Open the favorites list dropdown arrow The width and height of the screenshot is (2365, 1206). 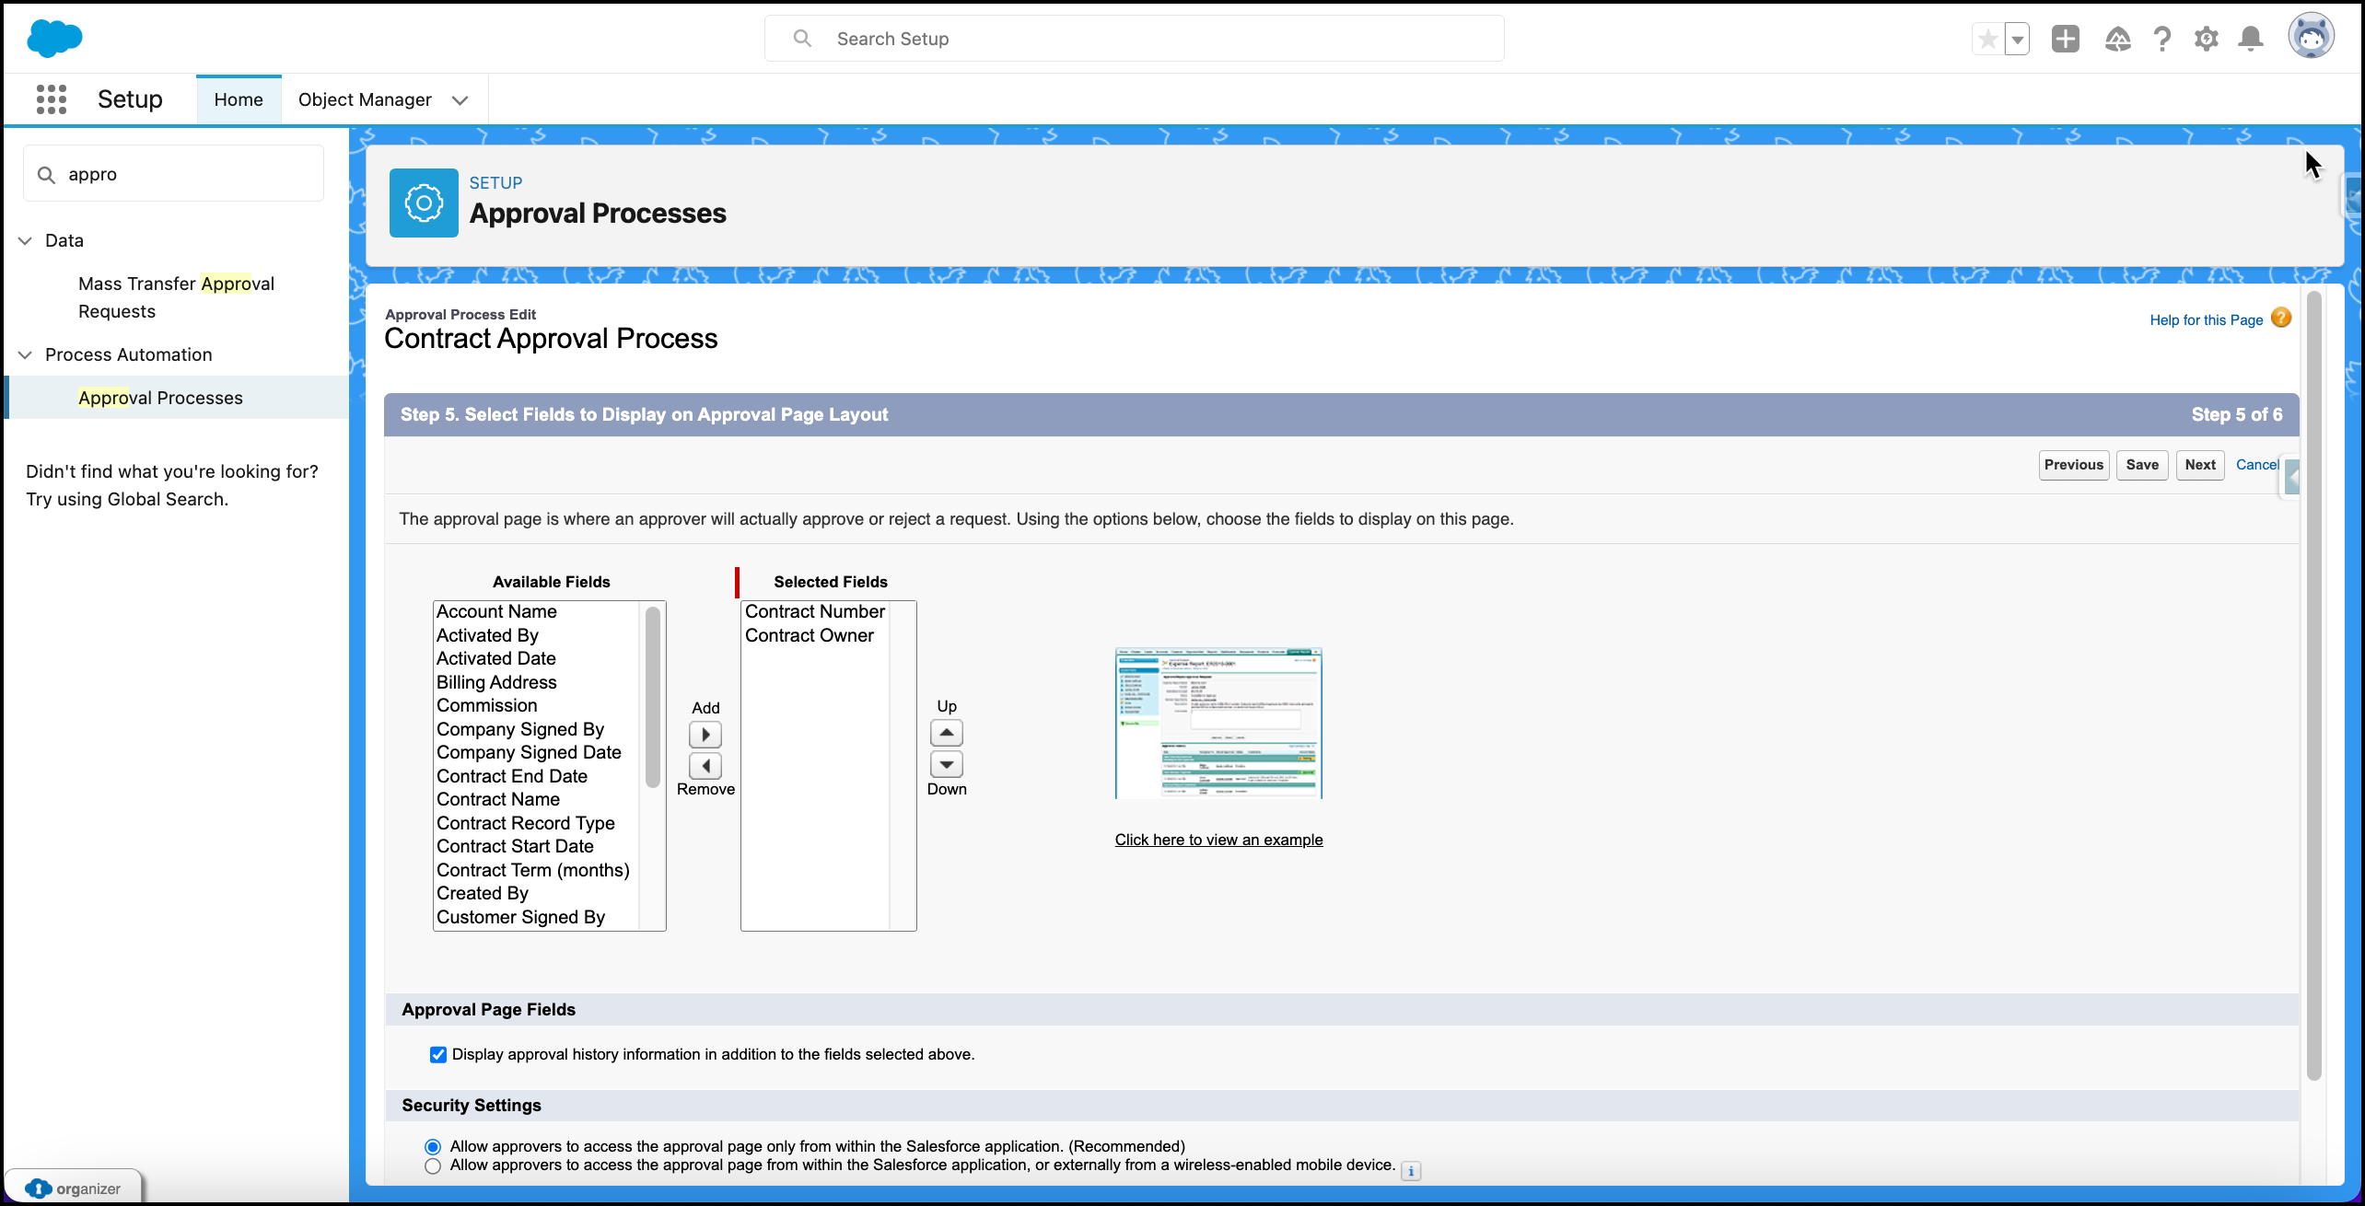[2017, 39]
